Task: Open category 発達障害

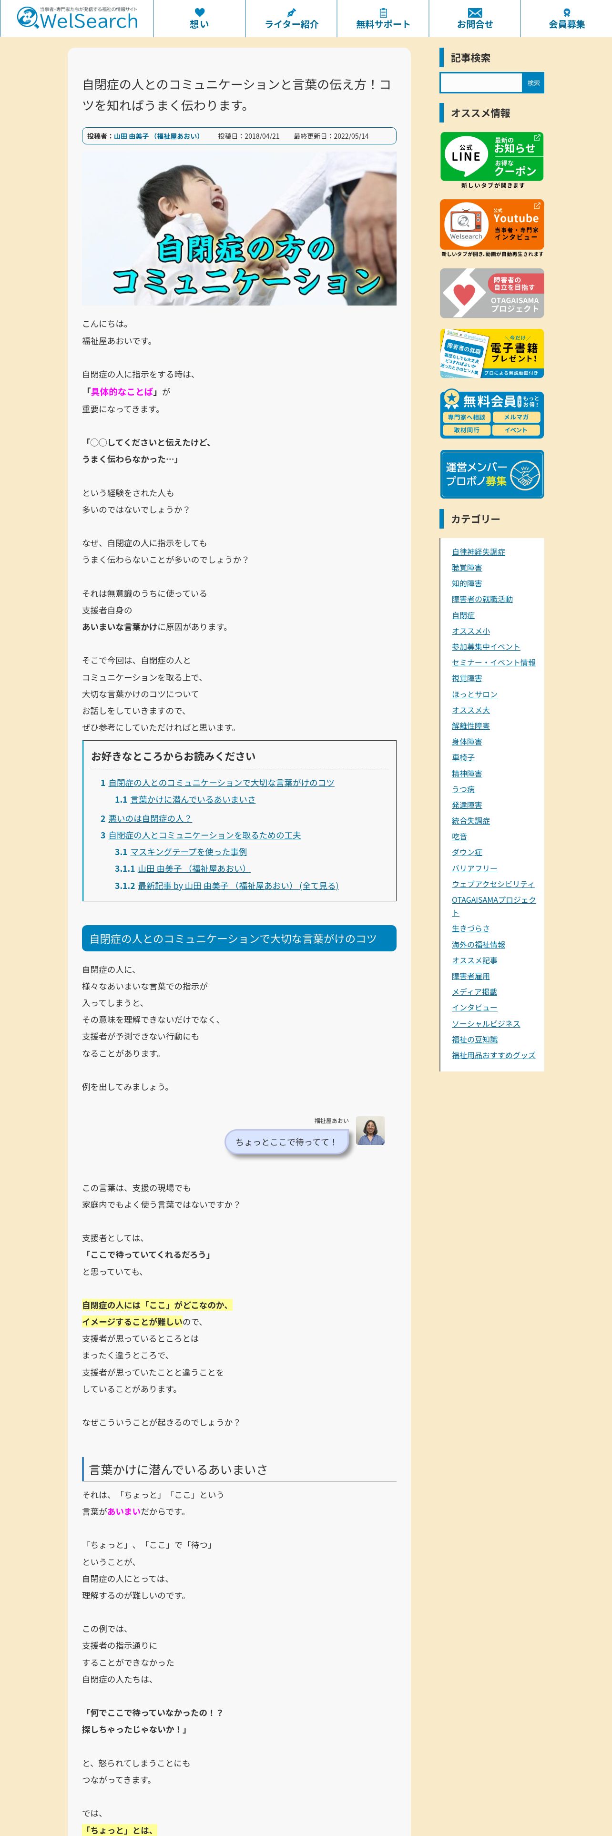Action: (x=467, y=806)
